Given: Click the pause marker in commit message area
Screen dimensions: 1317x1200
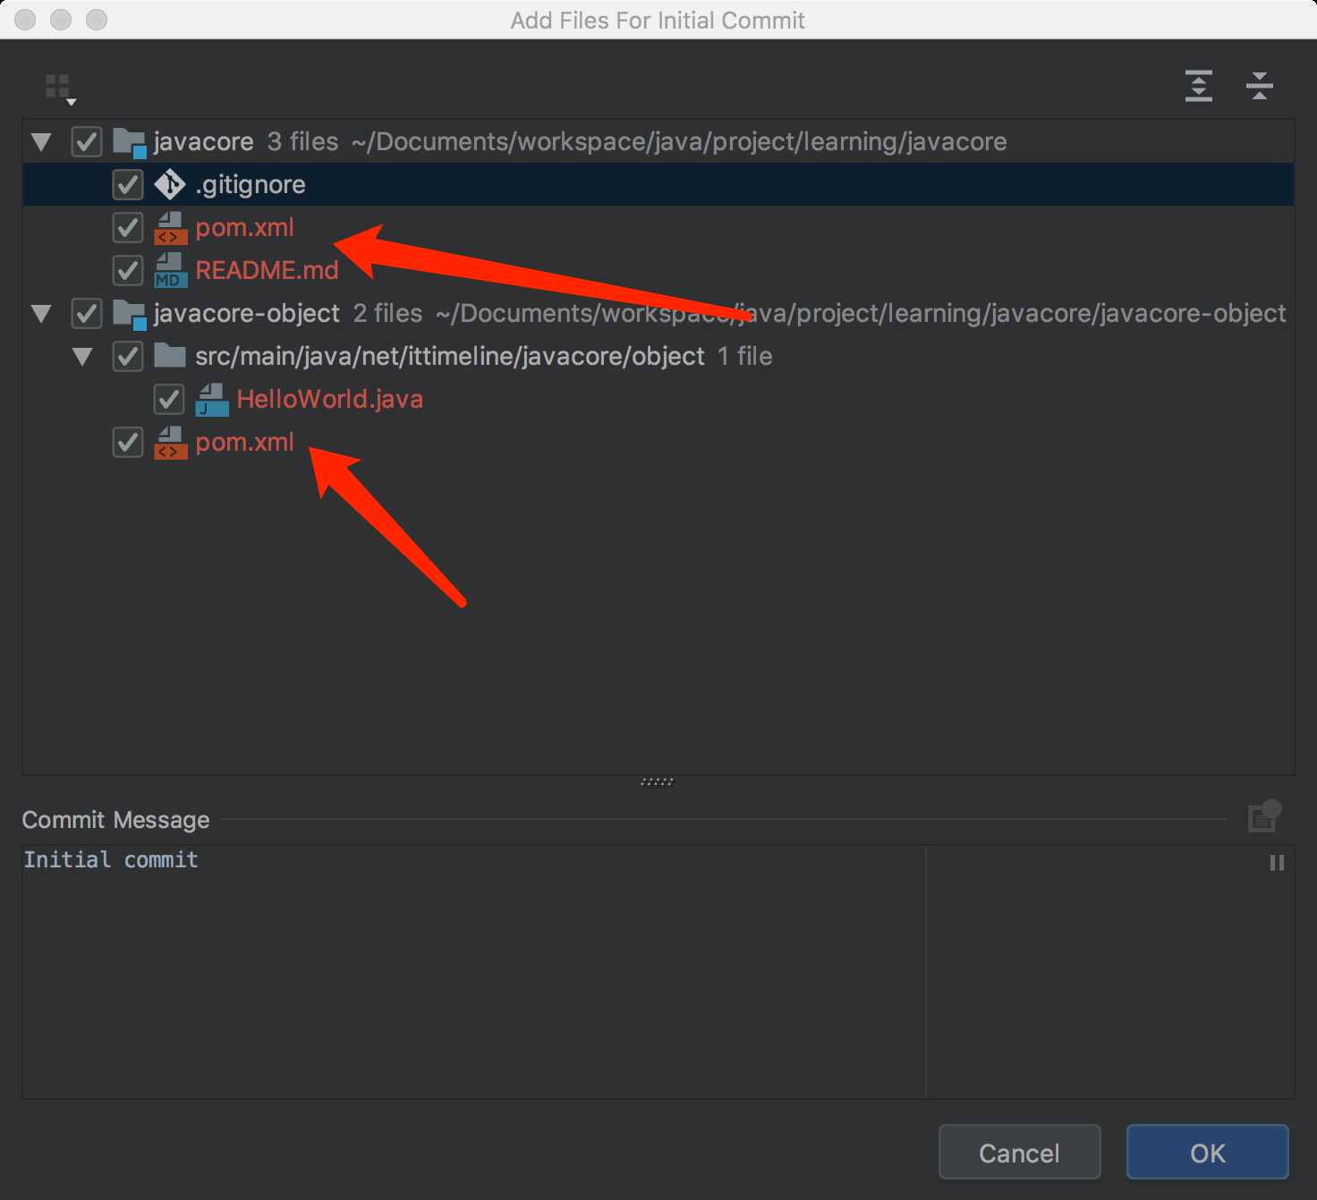Looking at the screenshot, I should click(x=1277, y=863).
